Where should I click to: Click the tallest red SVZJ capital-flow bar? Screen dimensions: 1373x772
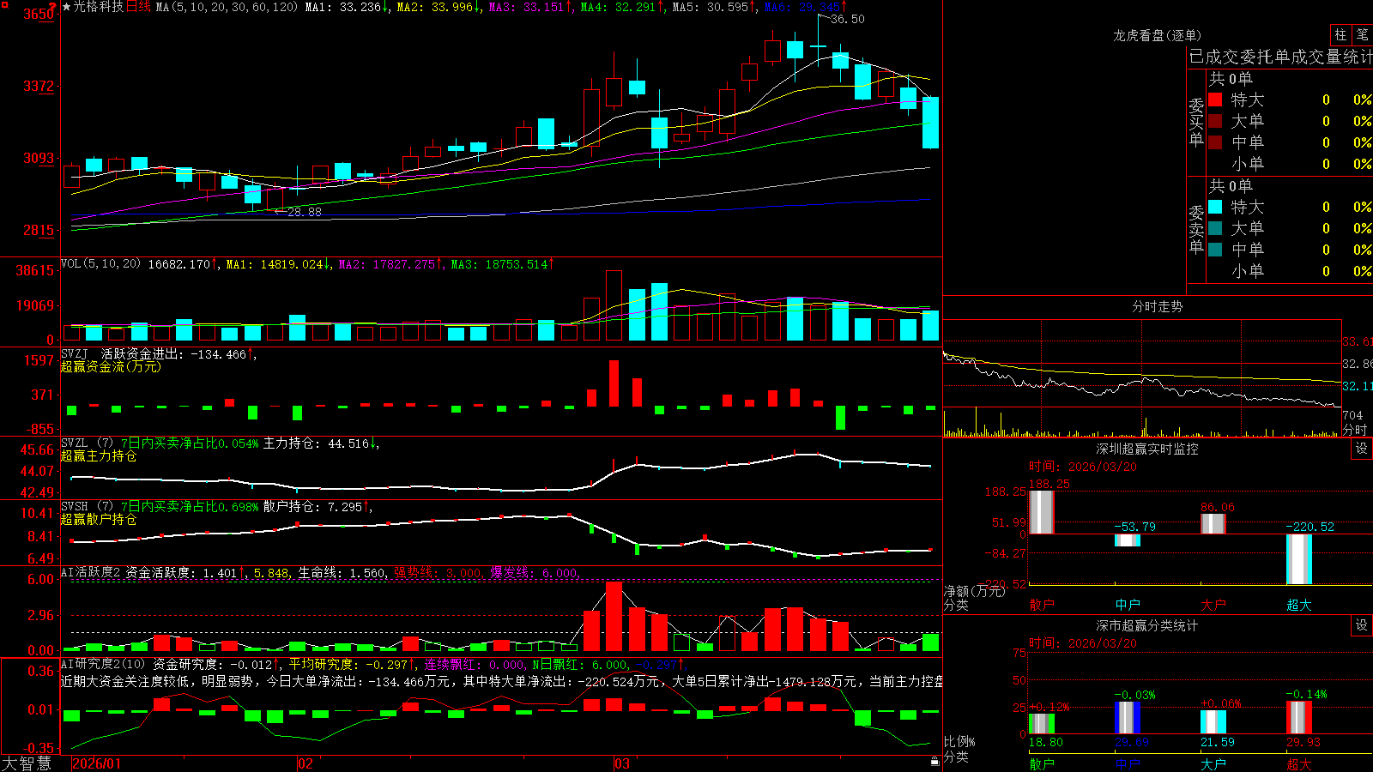point(614,383)
